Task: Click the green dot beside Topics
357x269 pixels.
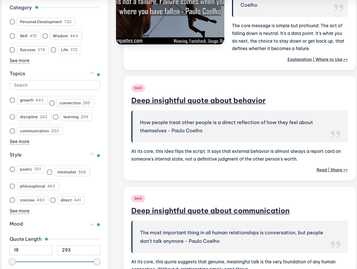Action: pos(98,75)
